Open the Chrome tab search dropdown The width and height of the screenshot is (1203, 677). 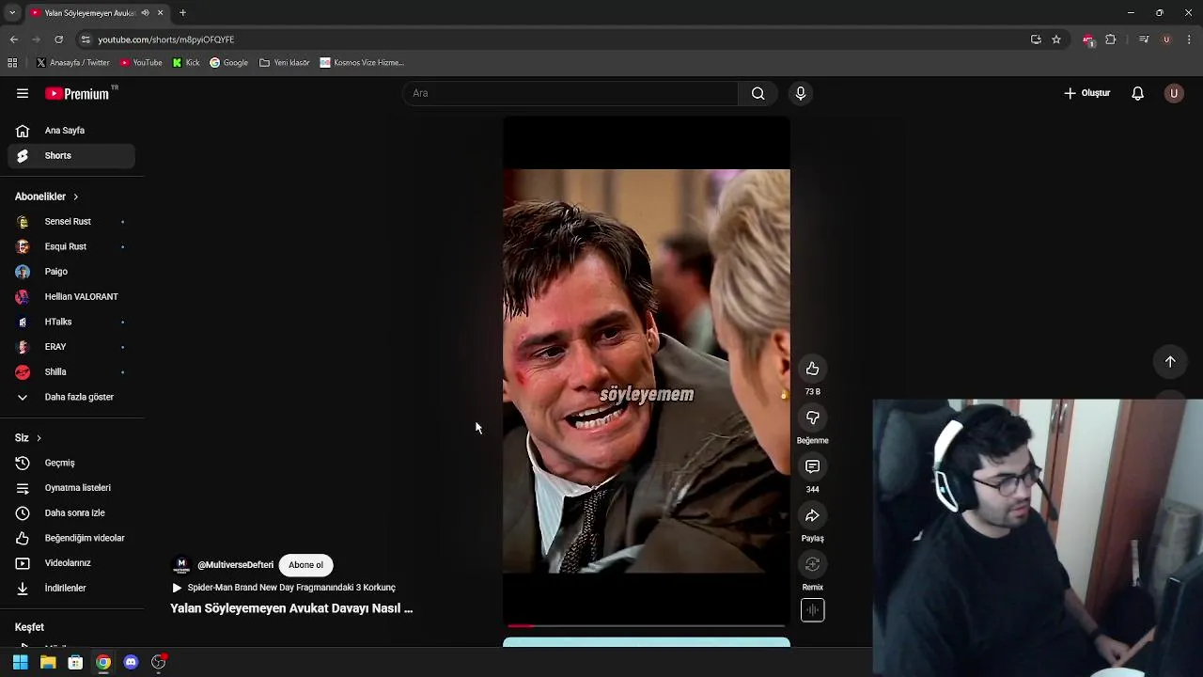tap(12, 13)
